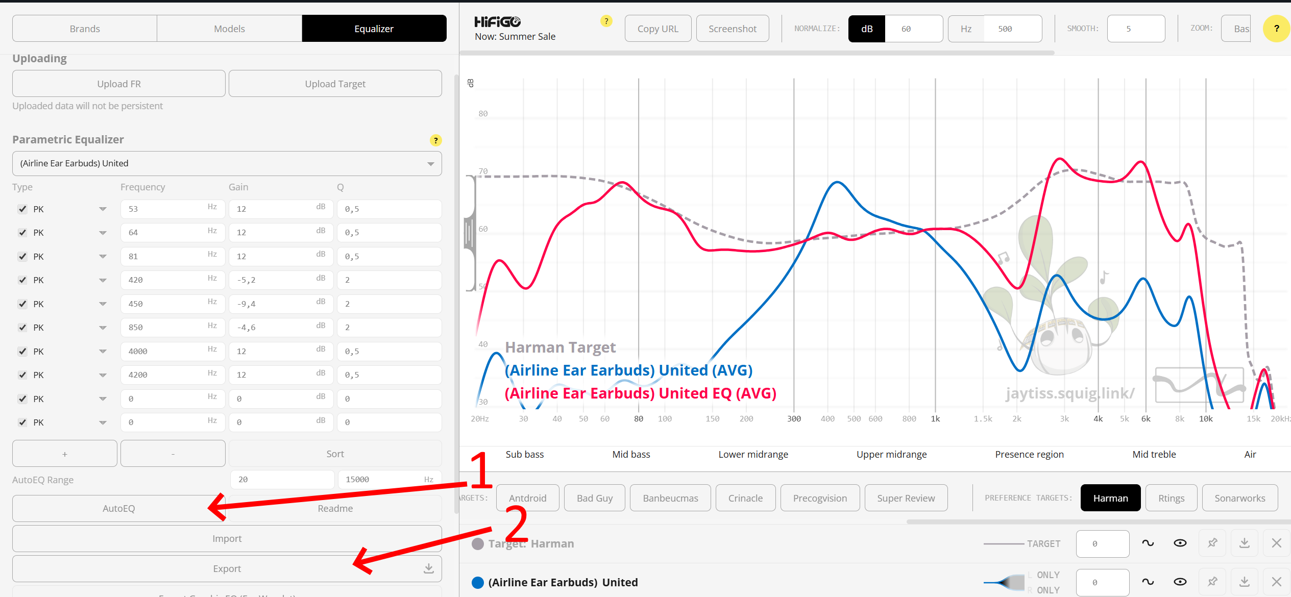Click the blue color dot for Airline Earbuds
The height and width of the screenshot is (597, 1291).
coord(478,583)
